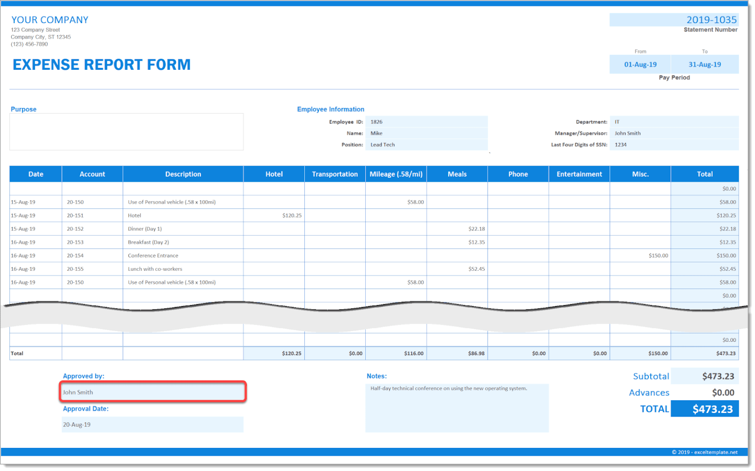Click the Name field containing Mike

coord(426,133)
